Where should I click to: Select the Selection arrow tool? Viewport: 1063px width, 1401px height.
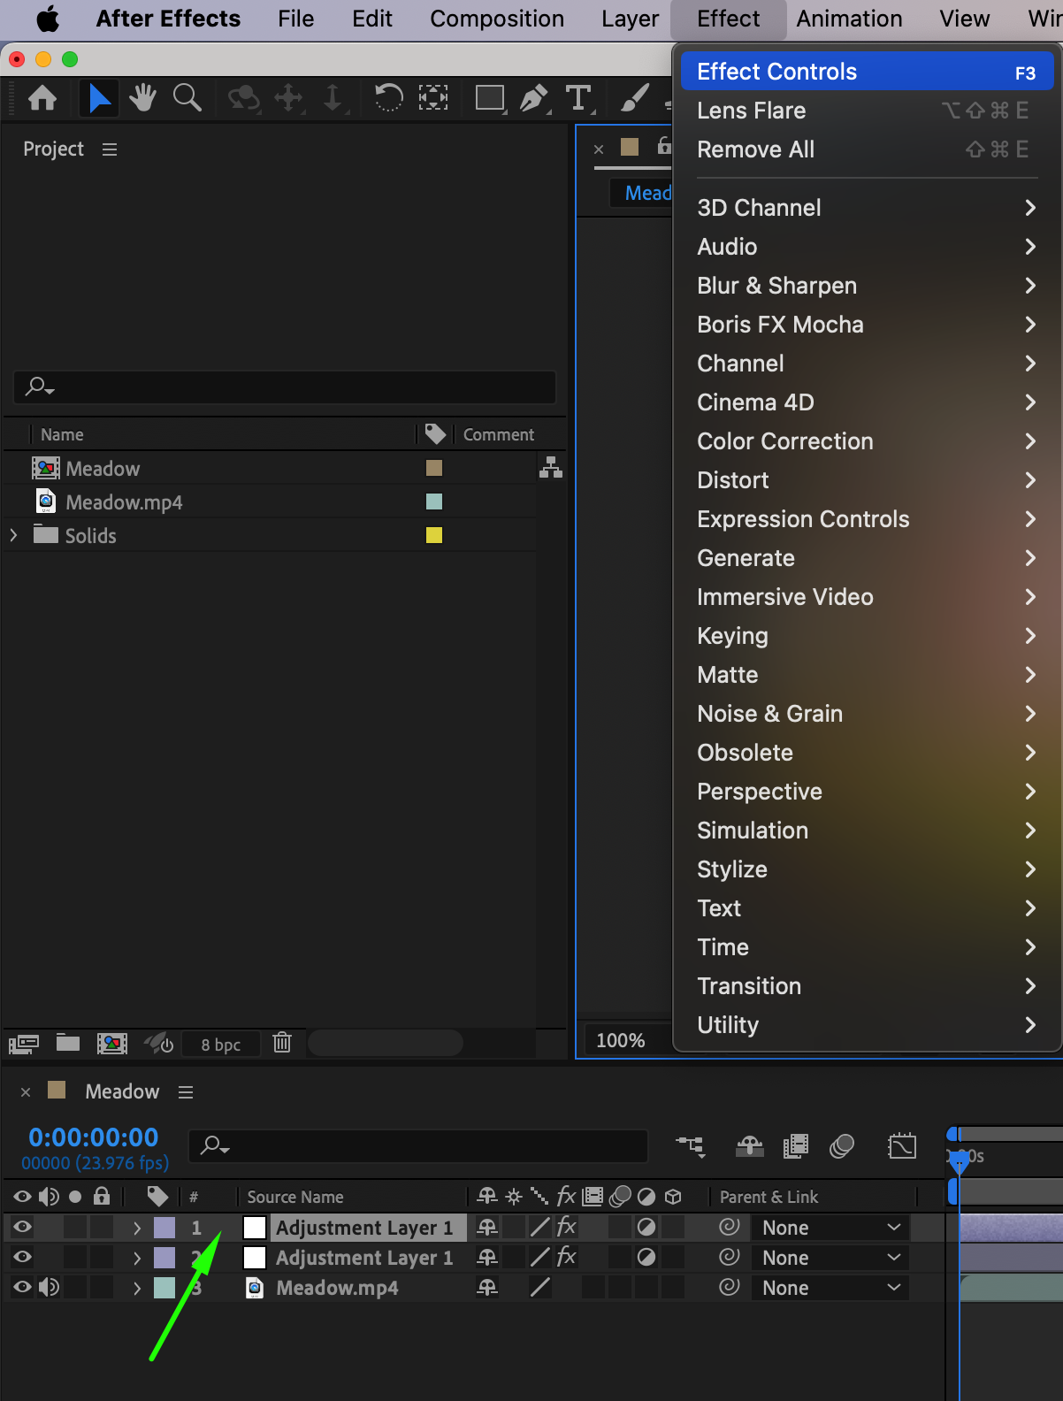pos(100,97)
